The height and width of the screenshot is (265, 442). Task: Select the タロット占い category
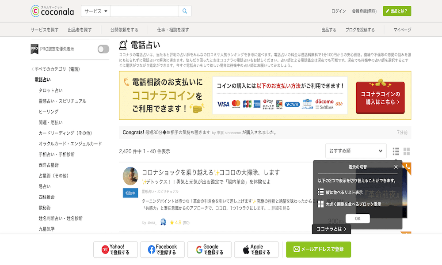pyautogui.click(x=50, y=91)
